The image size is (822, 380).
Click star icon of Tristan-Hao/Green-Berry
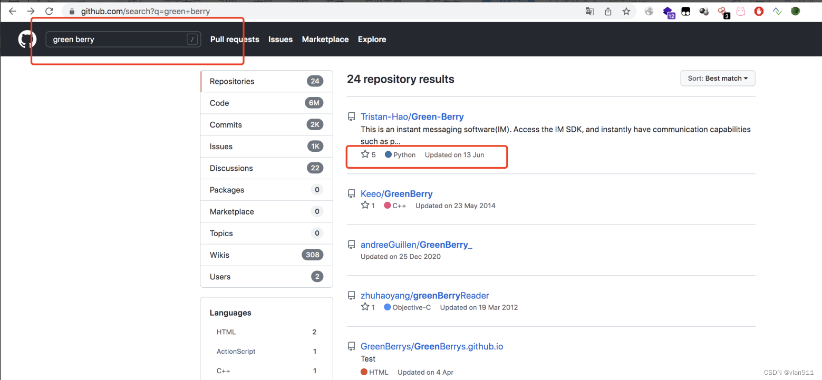[x=365, y=154]
